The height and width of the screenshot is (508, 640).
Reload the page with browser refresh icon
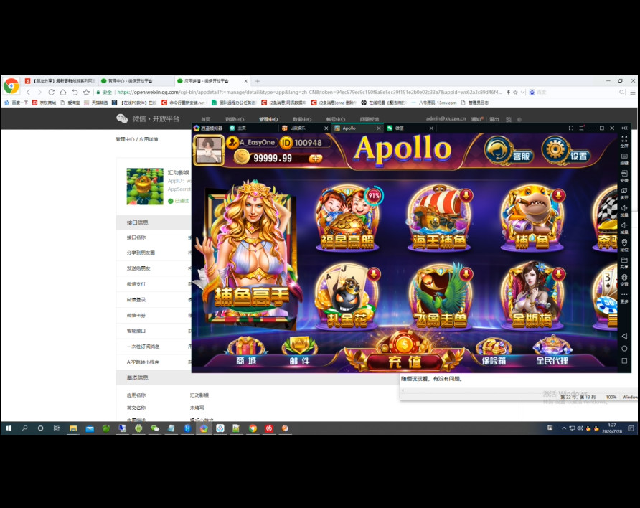51,93
